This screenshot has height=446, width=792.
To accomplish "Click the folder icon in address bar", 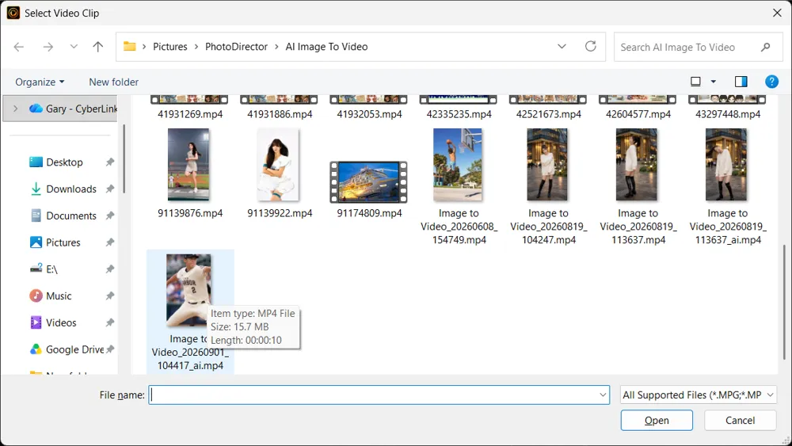I will (130, 47).
